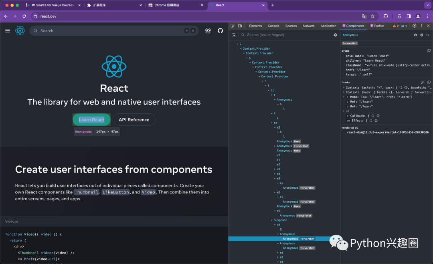433x264 pixels.
Task: Expand the 1 Memo hook entry
Action: click(344, 97)
